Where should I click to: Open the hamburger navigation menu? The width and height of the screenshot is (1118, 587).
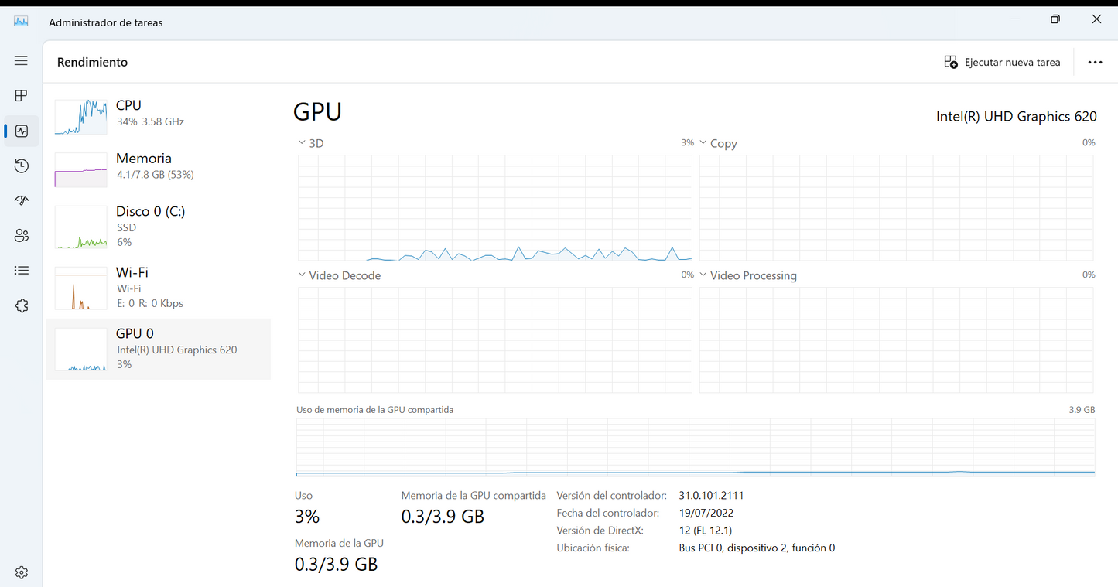[21, 60]
